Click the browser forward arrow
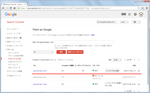The width and height of the screenshot is (150, 93). (x=7, y=8)
